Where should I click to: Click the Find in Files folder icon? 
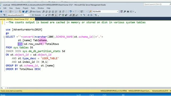90,11
